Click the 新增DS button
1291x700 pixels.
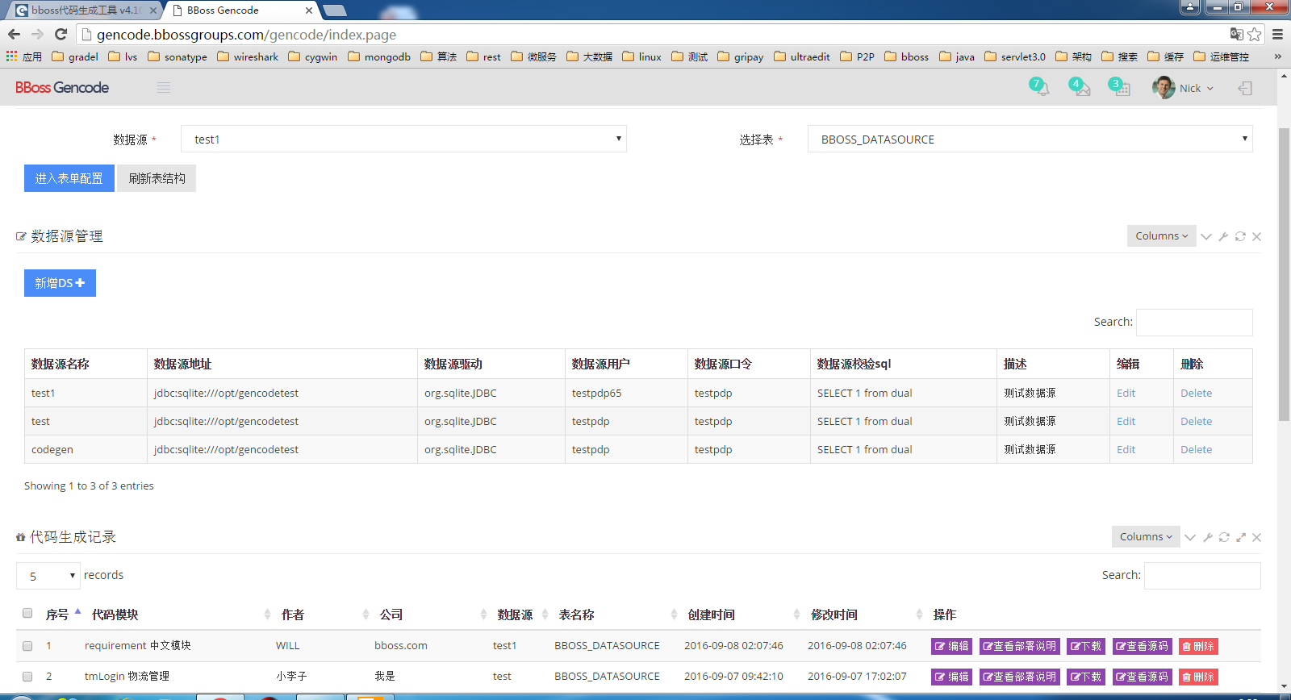coord(60,283)
